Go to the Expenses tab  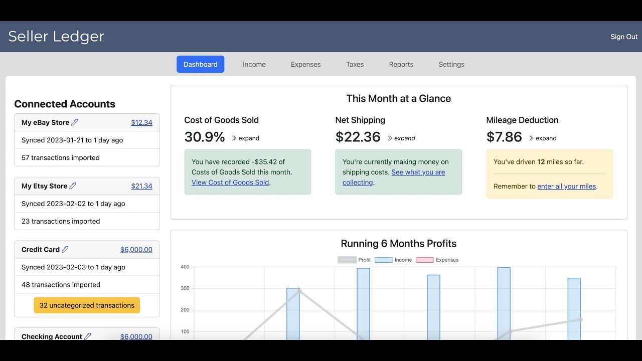pyautogui.click(x=306, y=64)
